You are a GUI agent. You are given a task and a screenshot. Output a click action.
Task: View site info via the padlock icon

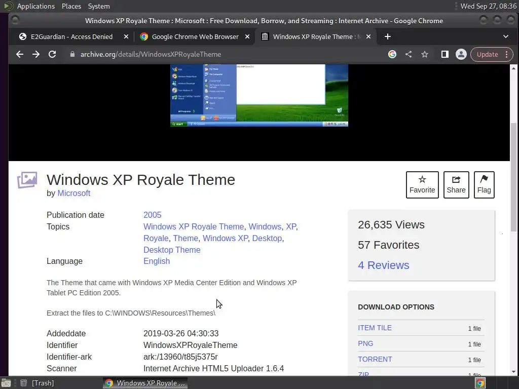pos(72,54)
